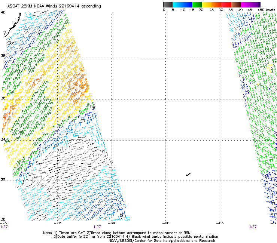This screenshot has width=277, height=243.
Task: Click the '>50 knots' legend label
Action: pos(266,10)
